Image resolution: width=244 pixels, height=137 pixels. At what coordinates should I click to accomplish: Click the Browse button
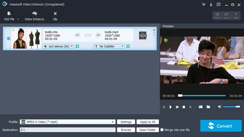pos(126,130)
